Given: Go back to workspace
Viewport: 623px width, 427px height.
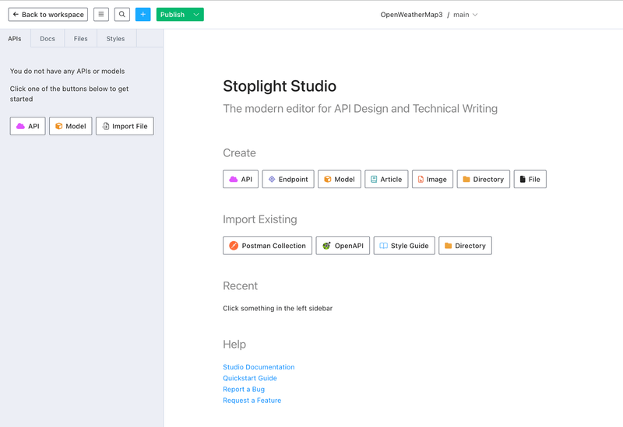Looking at the screenshot, I should (x=48, y=15).
